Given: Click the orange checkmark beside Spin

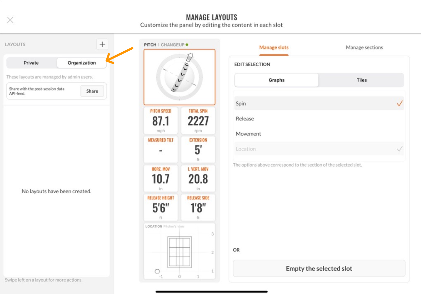Looking at the screenshot, I should coord(399,103).
